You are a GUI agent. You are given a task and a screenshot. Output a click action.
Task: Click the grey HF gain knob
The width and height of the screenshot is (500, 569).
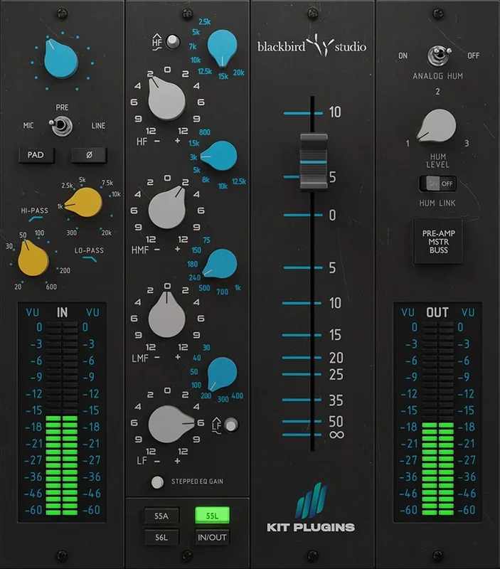pos(166,97)
